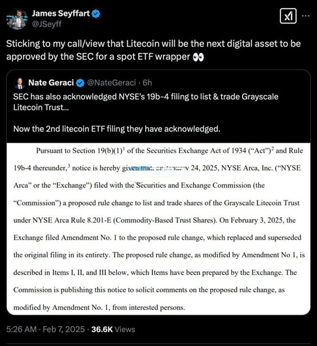317x346 pixels.
Task: Click the 'Now the 2nd litecoin ETF filing' line
Action: [117, 129]
